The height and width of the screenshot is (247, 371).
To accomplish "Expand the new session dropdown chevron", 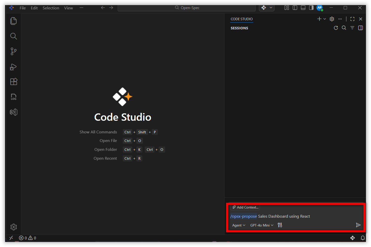I will pyautogui.click(x=325, y=19).
